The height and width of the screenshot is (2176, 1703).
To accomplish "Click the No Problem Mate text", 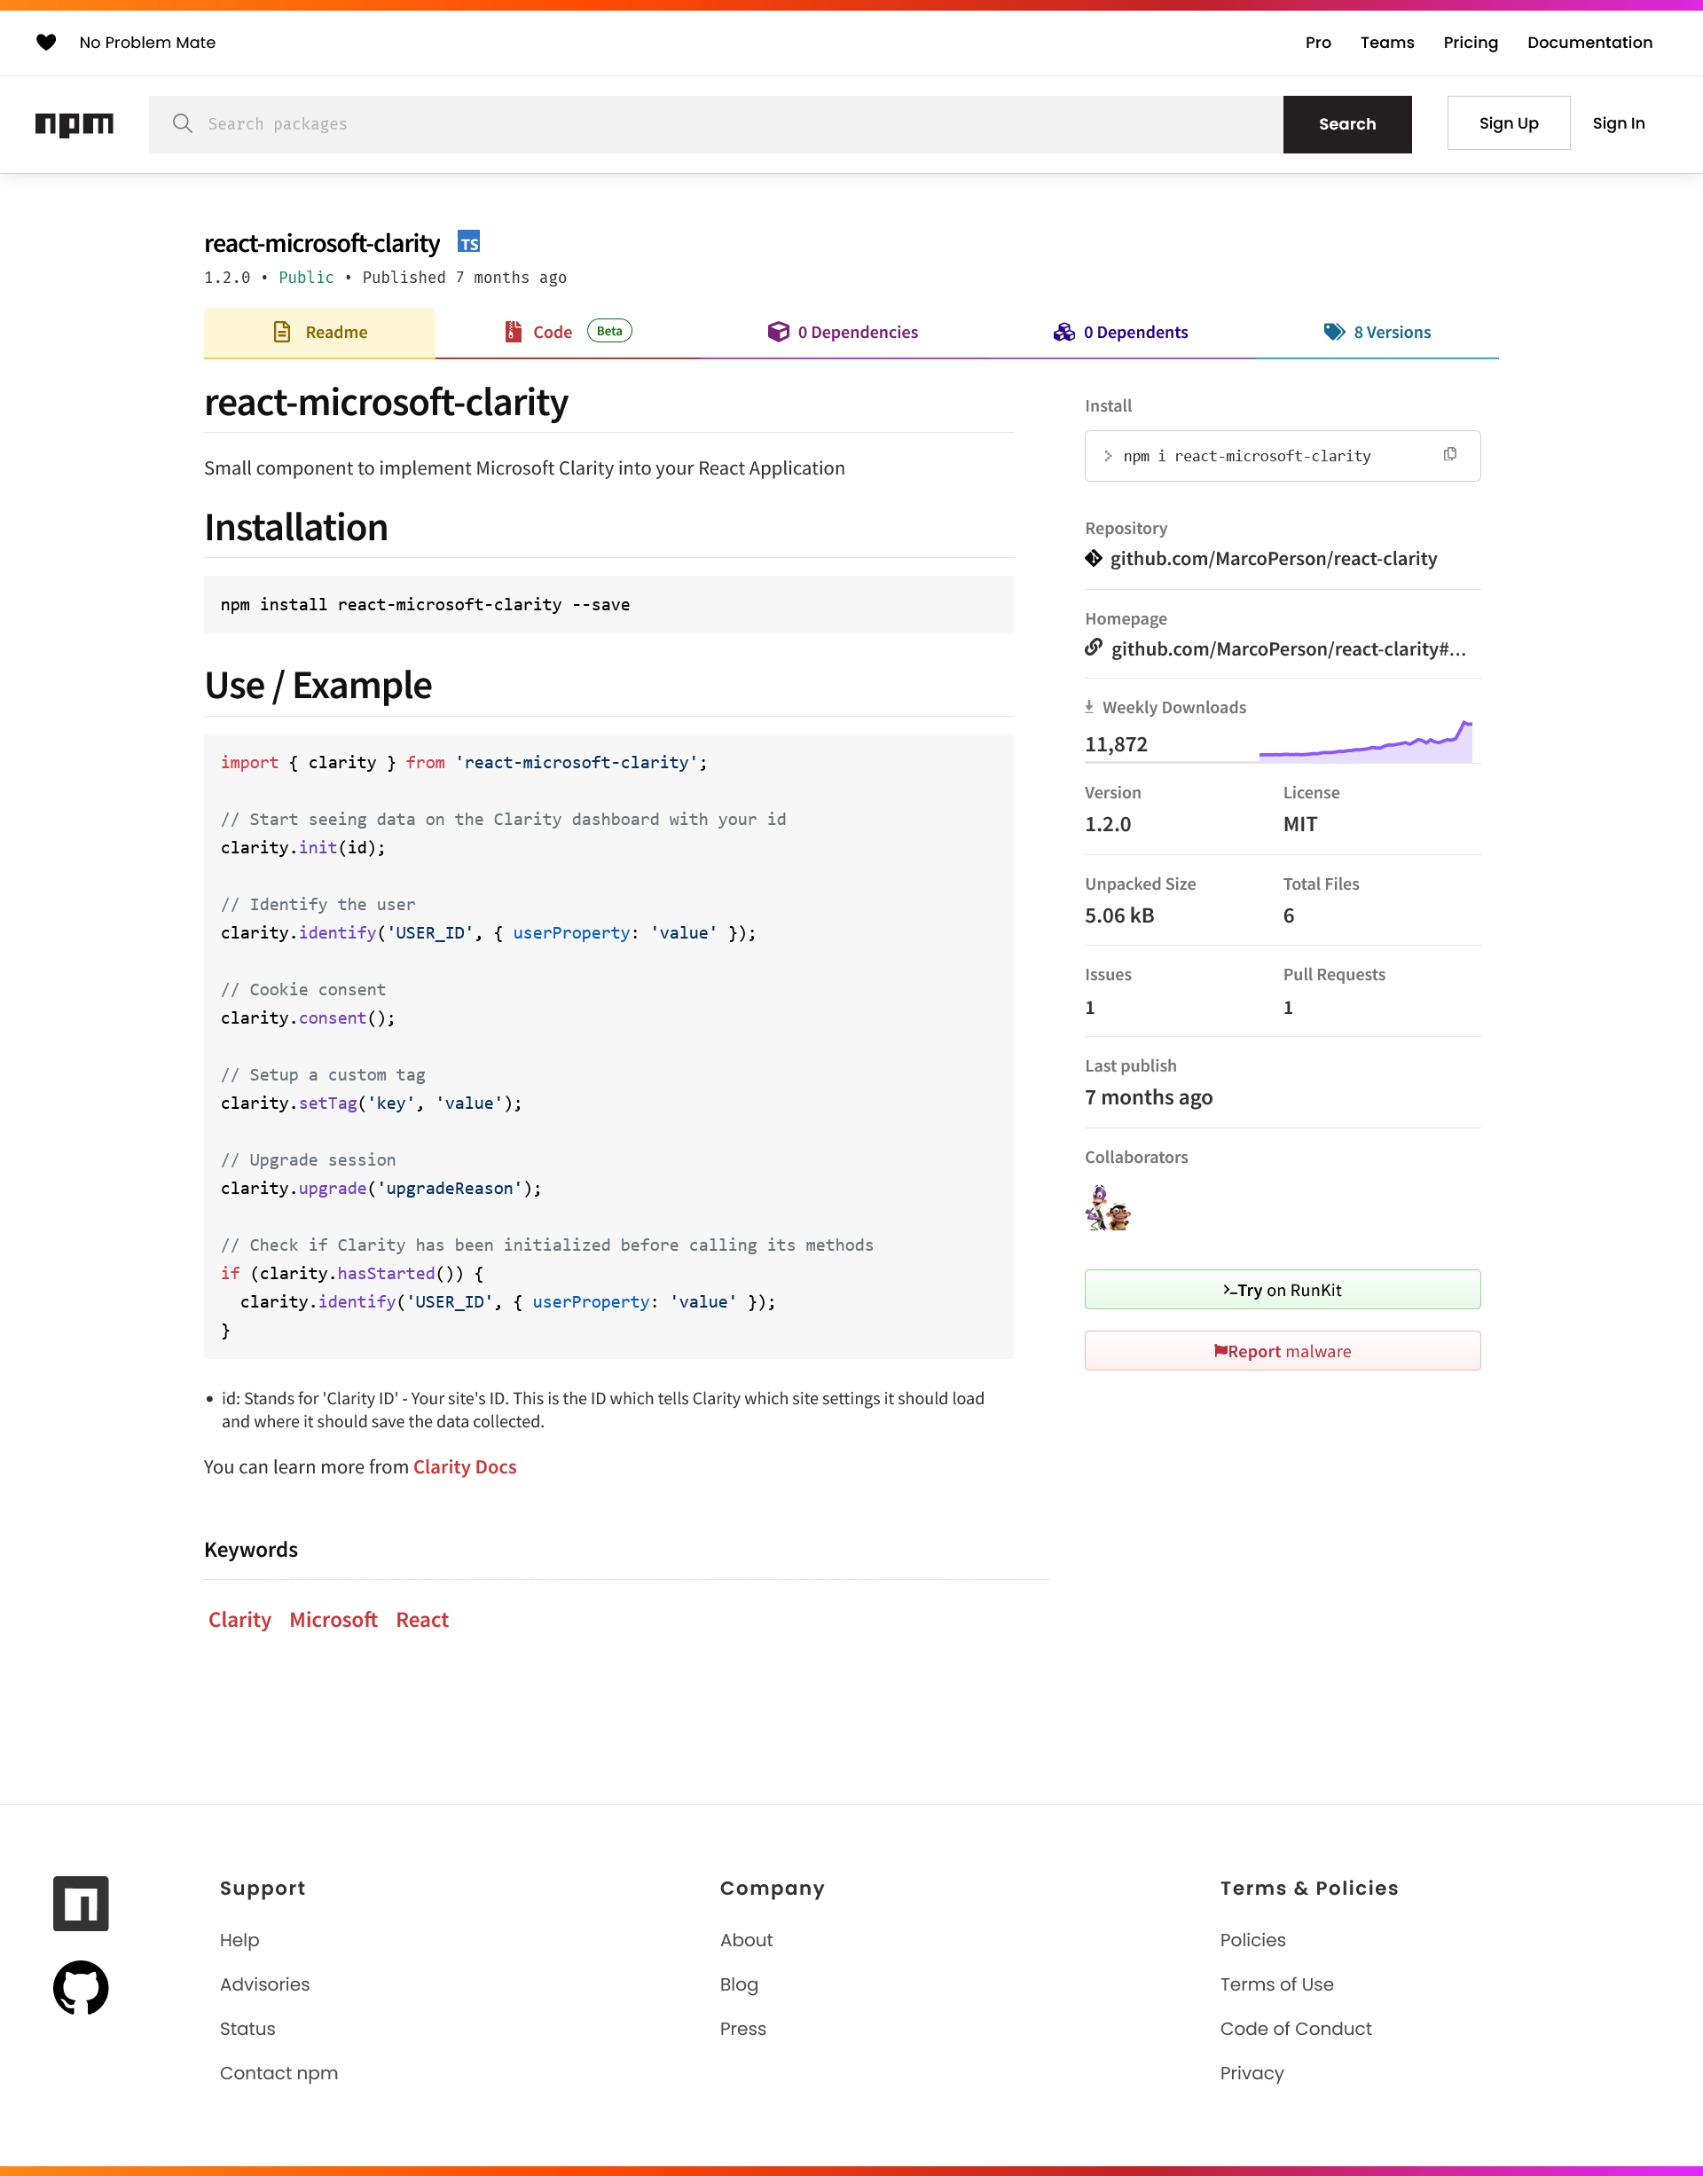I will [147, 42].
